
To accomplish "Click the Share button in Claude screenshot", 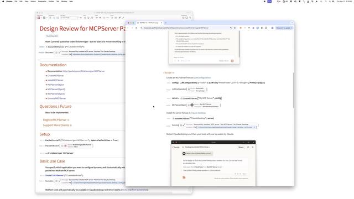I will [x=241, y=148].
